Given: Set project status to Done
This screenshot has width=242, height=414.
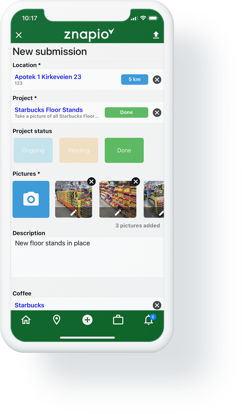Looking at the screenshot, I should (x=124, y=150).
